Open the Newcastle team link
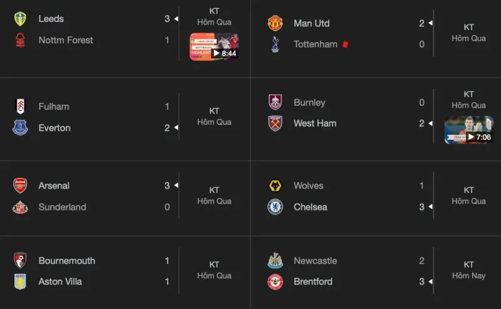This screenshot has height=309, width=501. pyautogui.click(x=315, y=261)
